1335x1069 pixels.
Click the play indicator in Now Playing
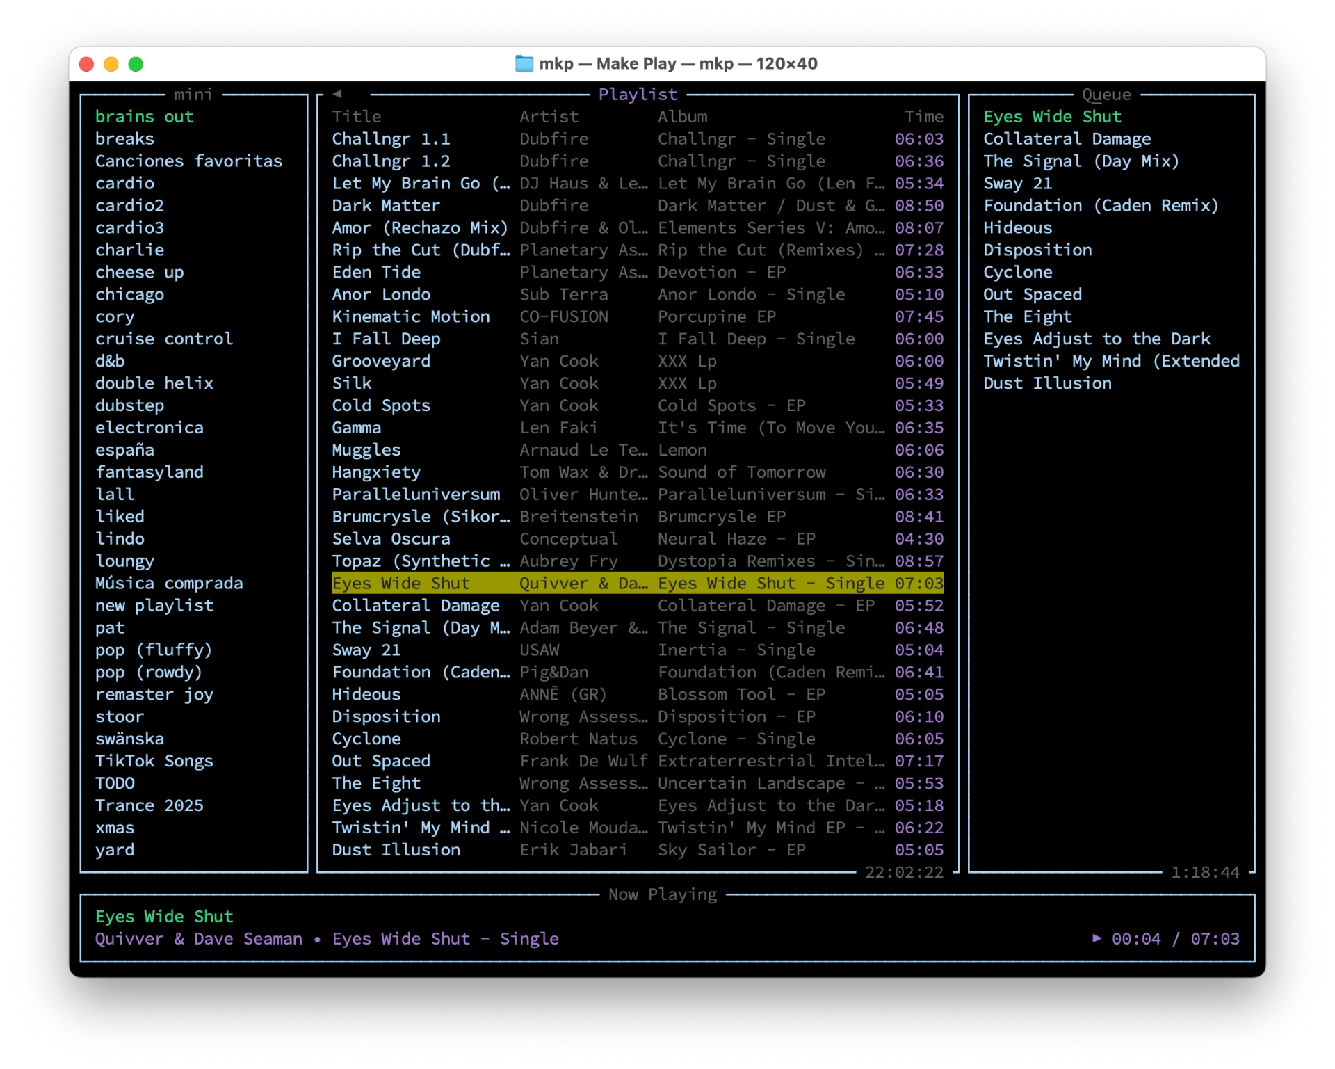pyautogui.click(x=1097, y=938)
